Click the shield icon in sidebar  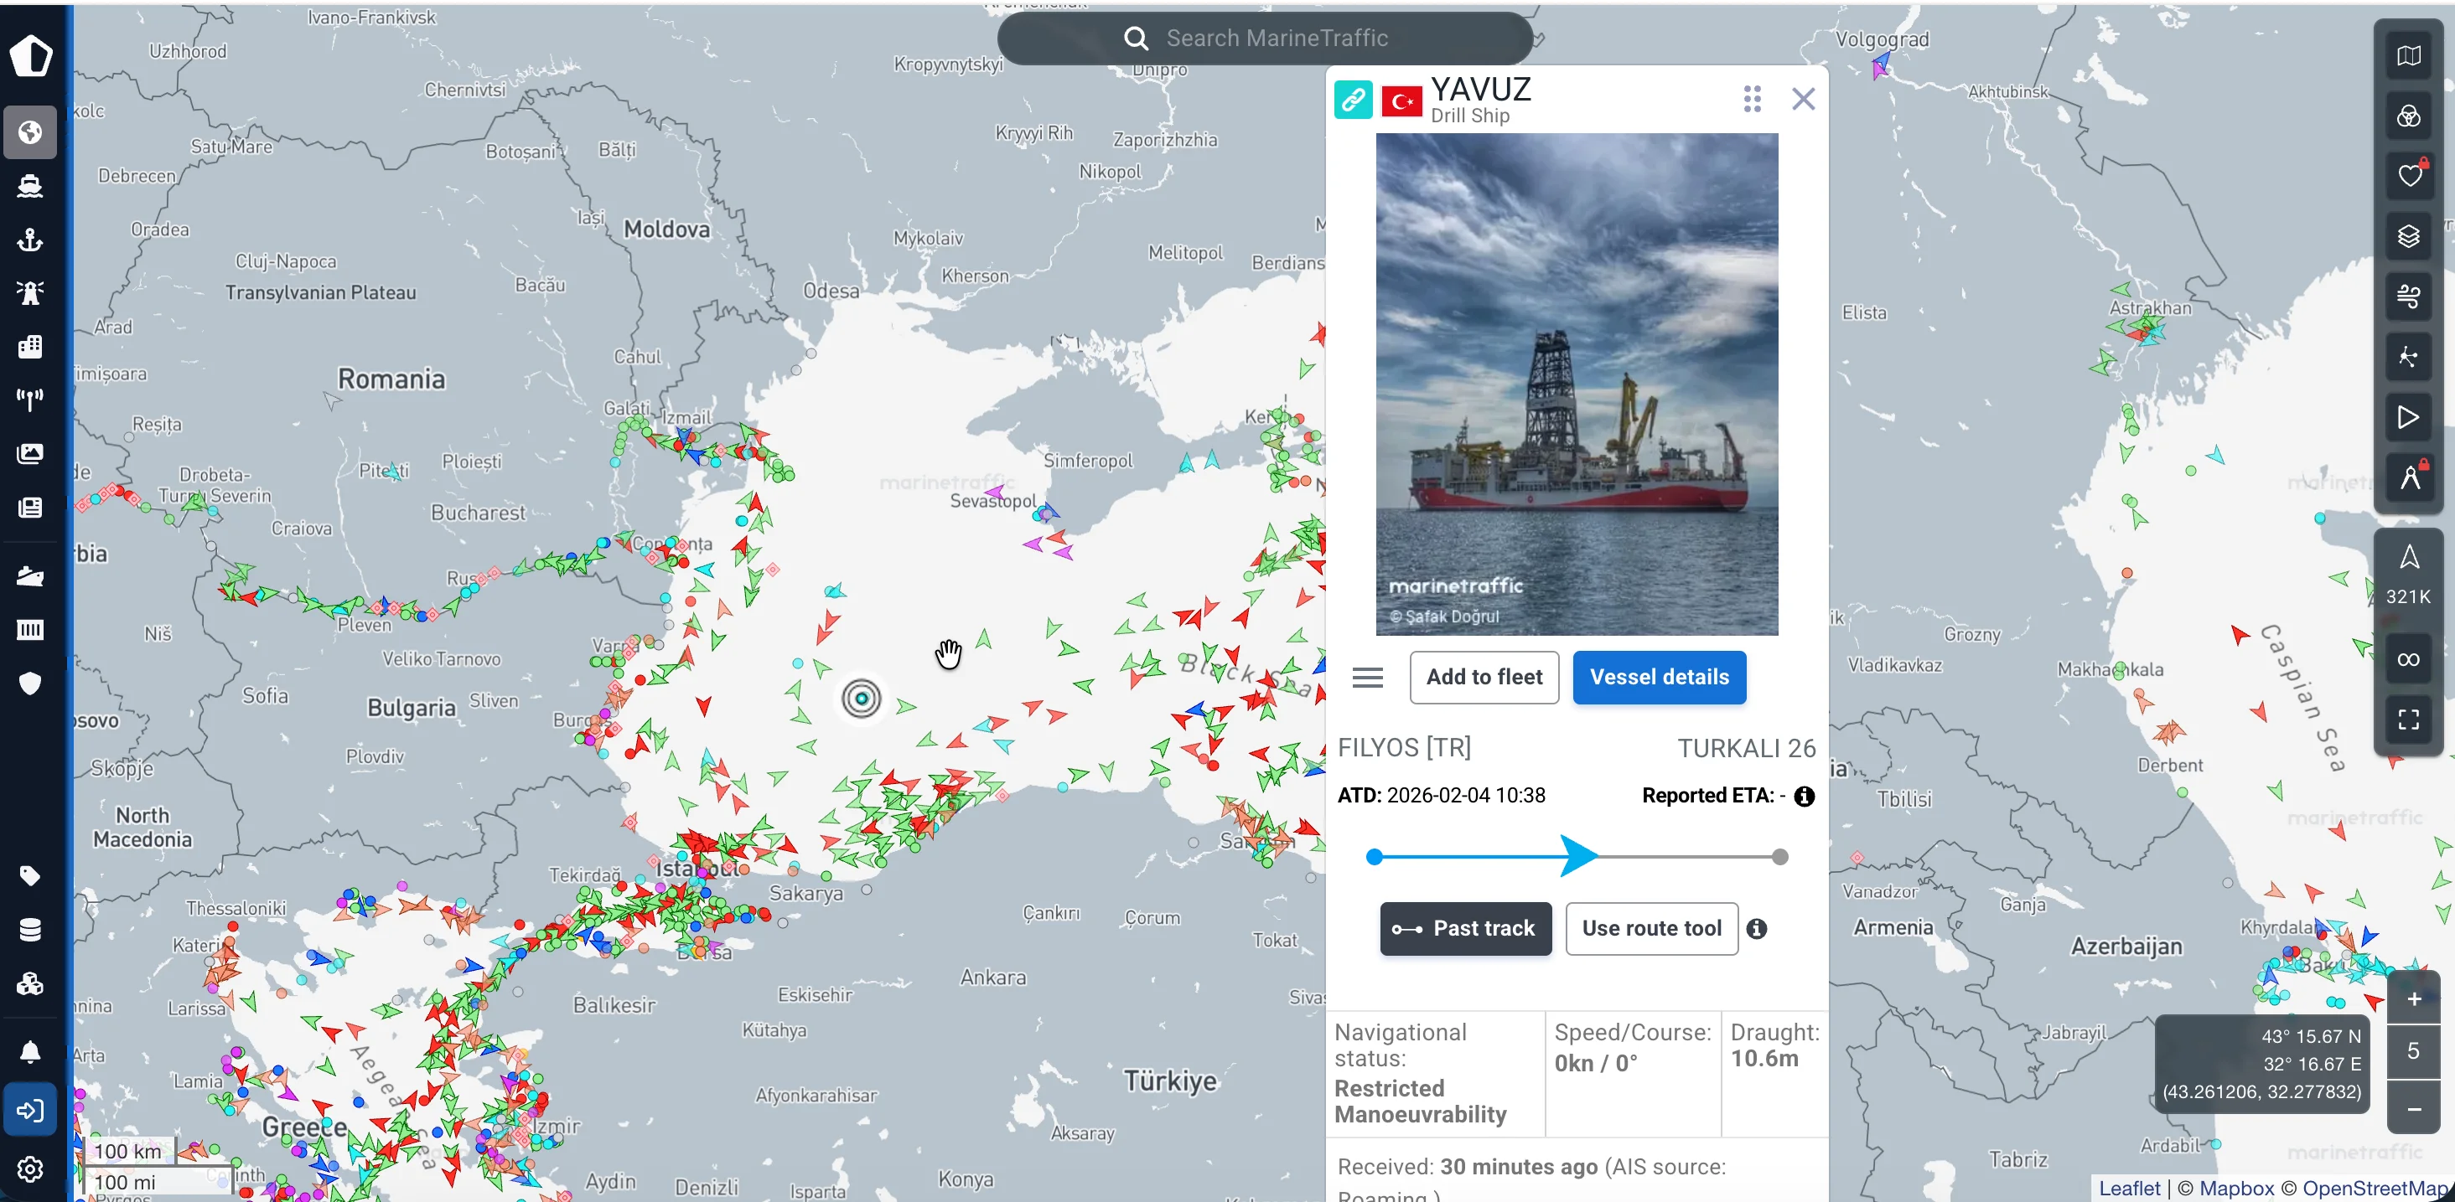(x=30, y=683)
